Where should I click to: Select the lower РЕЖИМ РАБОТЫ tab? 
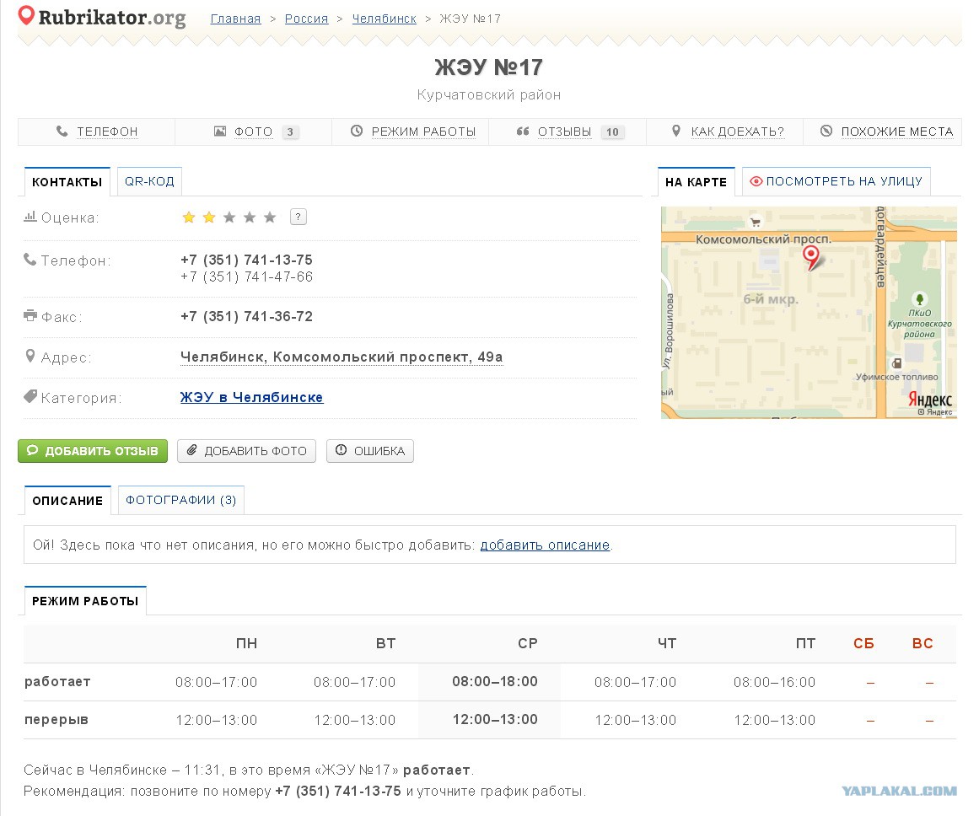85,600
